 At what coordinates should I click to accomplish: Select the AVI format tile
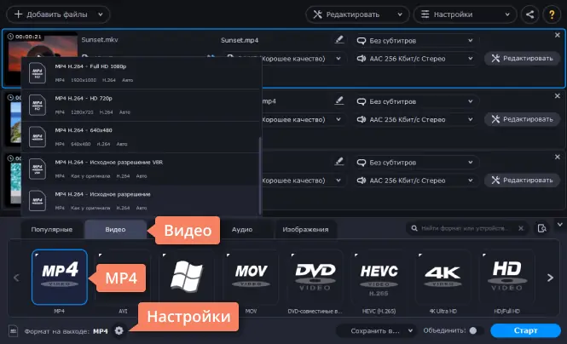click(123, 278)
